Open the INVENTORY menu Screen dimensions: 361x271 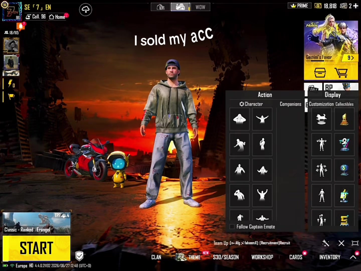pyautogui.click(x=330, y=257)
